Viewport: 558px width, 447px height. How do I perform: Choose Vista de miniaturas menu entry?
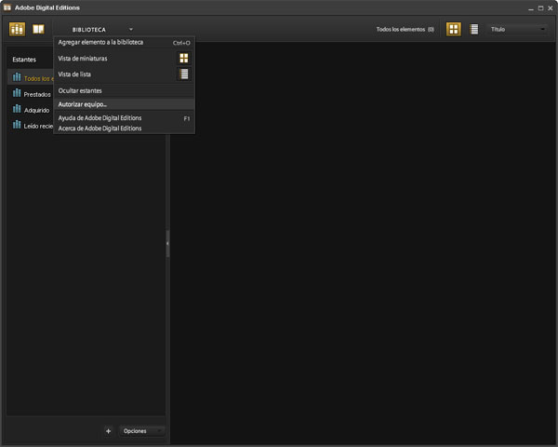click(124, 58)
